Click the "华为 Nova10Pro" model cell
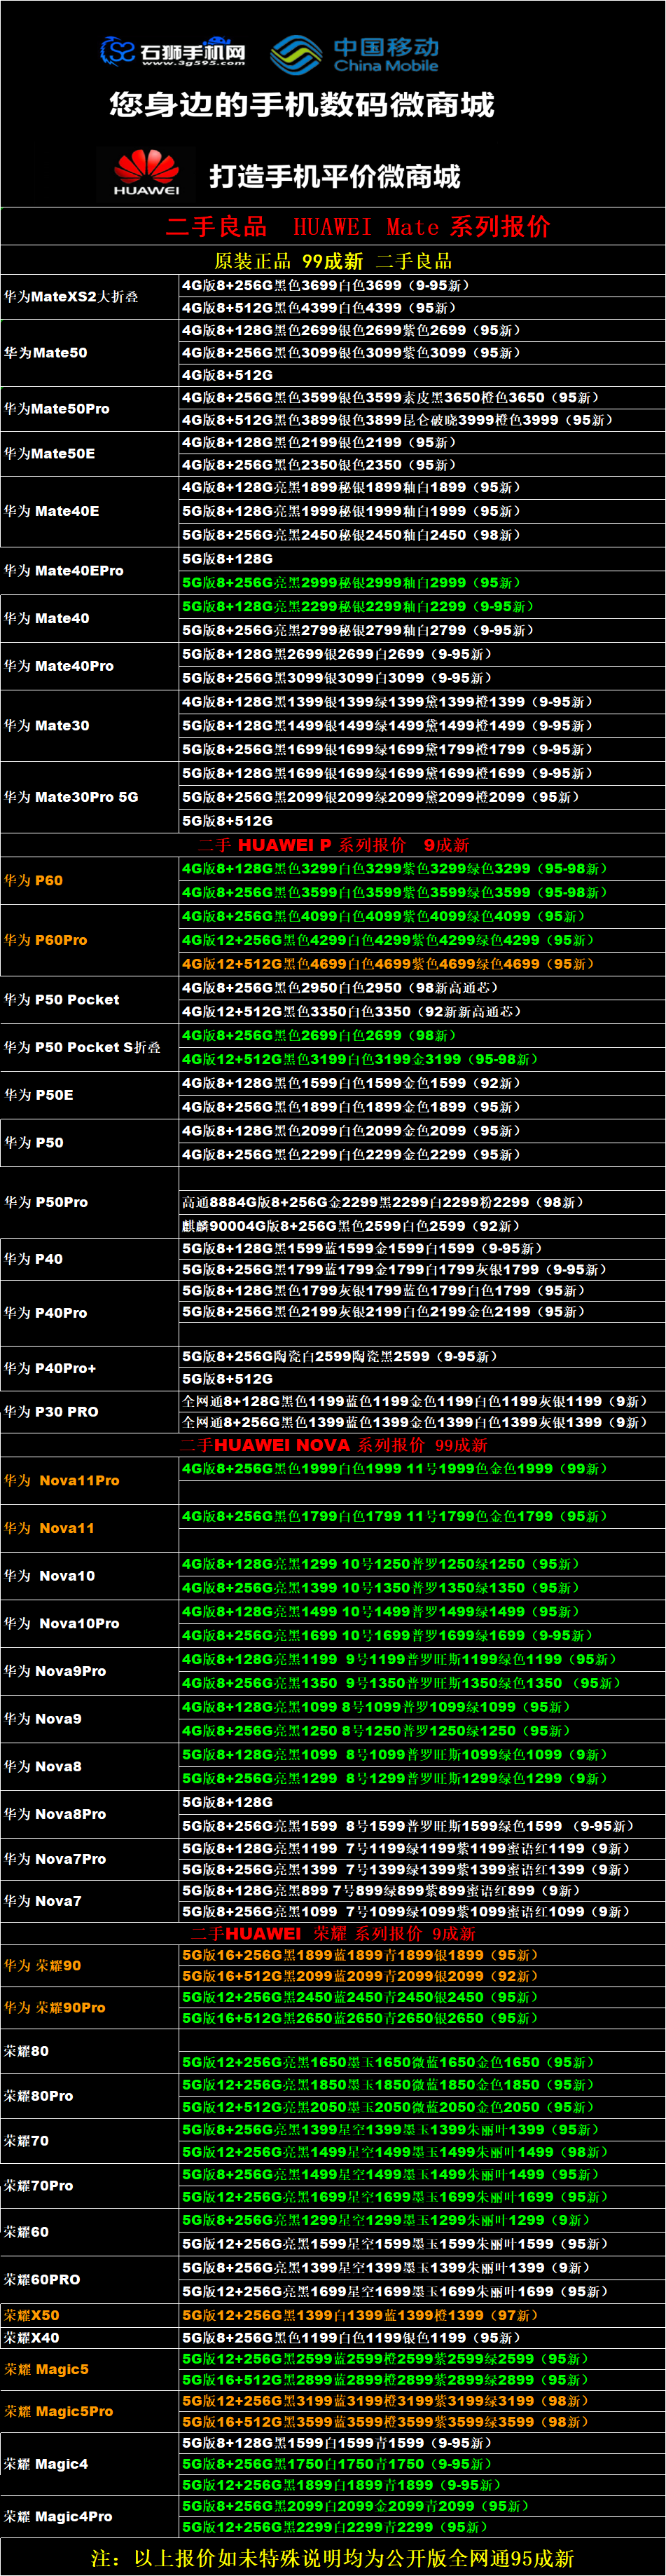Image resolution: width=666 pixels, height=2576 pixels. tap(90, 1624)
